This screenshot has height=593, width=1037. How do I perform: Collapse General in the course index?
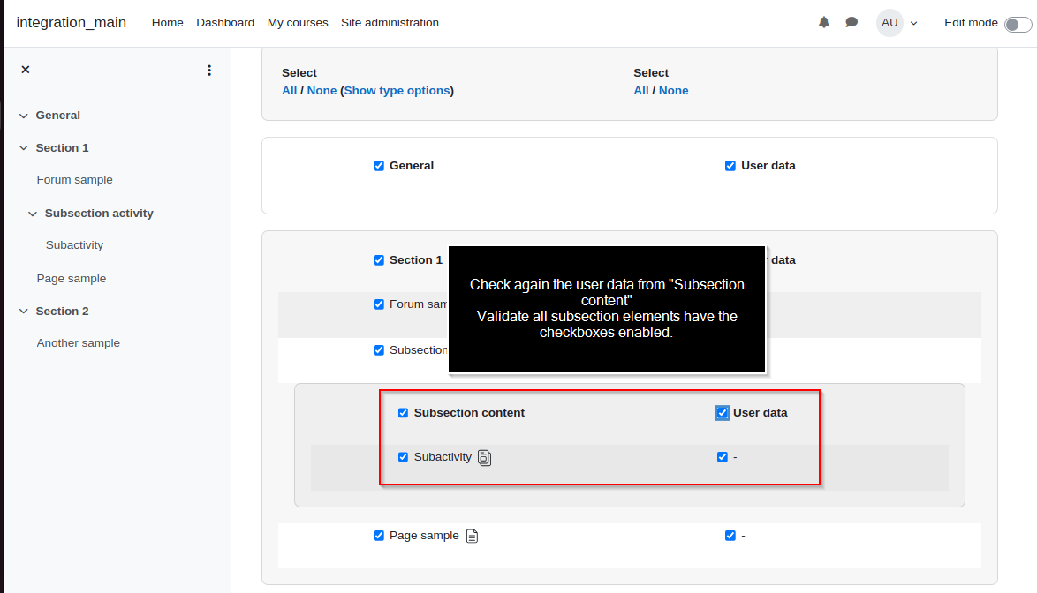tap(24, 116)
